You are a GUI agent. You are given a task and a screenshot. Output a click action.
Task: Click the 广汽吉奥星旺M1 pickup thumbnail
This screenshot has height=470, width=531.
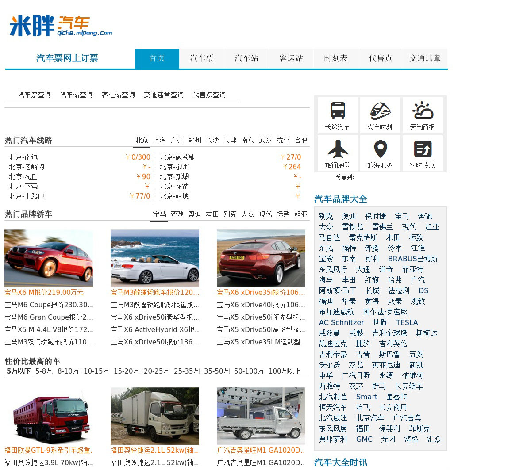coord(261,416)
